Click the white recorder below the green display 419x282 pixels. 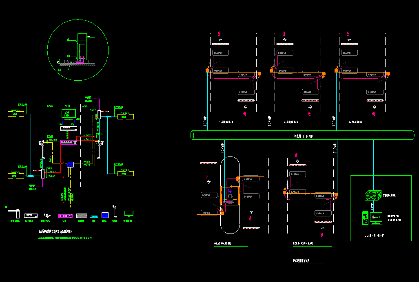(68, 128)
